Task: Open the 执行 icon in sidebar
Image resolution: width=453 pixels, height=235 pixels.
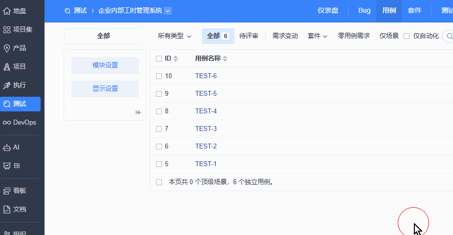Action: 7,85
